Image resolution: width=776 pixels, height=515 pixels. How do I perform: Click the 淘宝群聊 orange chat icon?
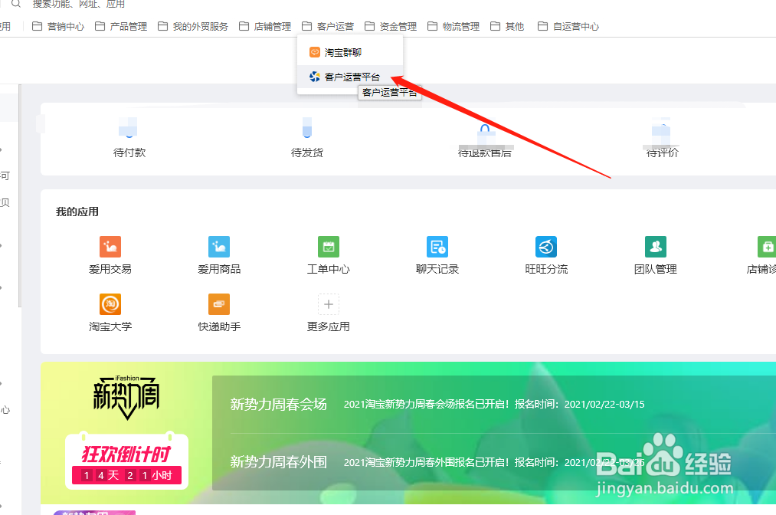point(315,52)
